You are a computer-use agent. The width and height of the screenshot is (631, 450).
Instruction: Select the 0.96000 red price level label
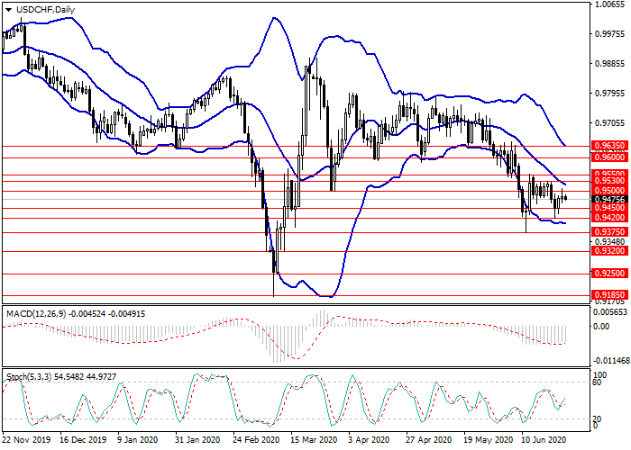coord(607,156)
